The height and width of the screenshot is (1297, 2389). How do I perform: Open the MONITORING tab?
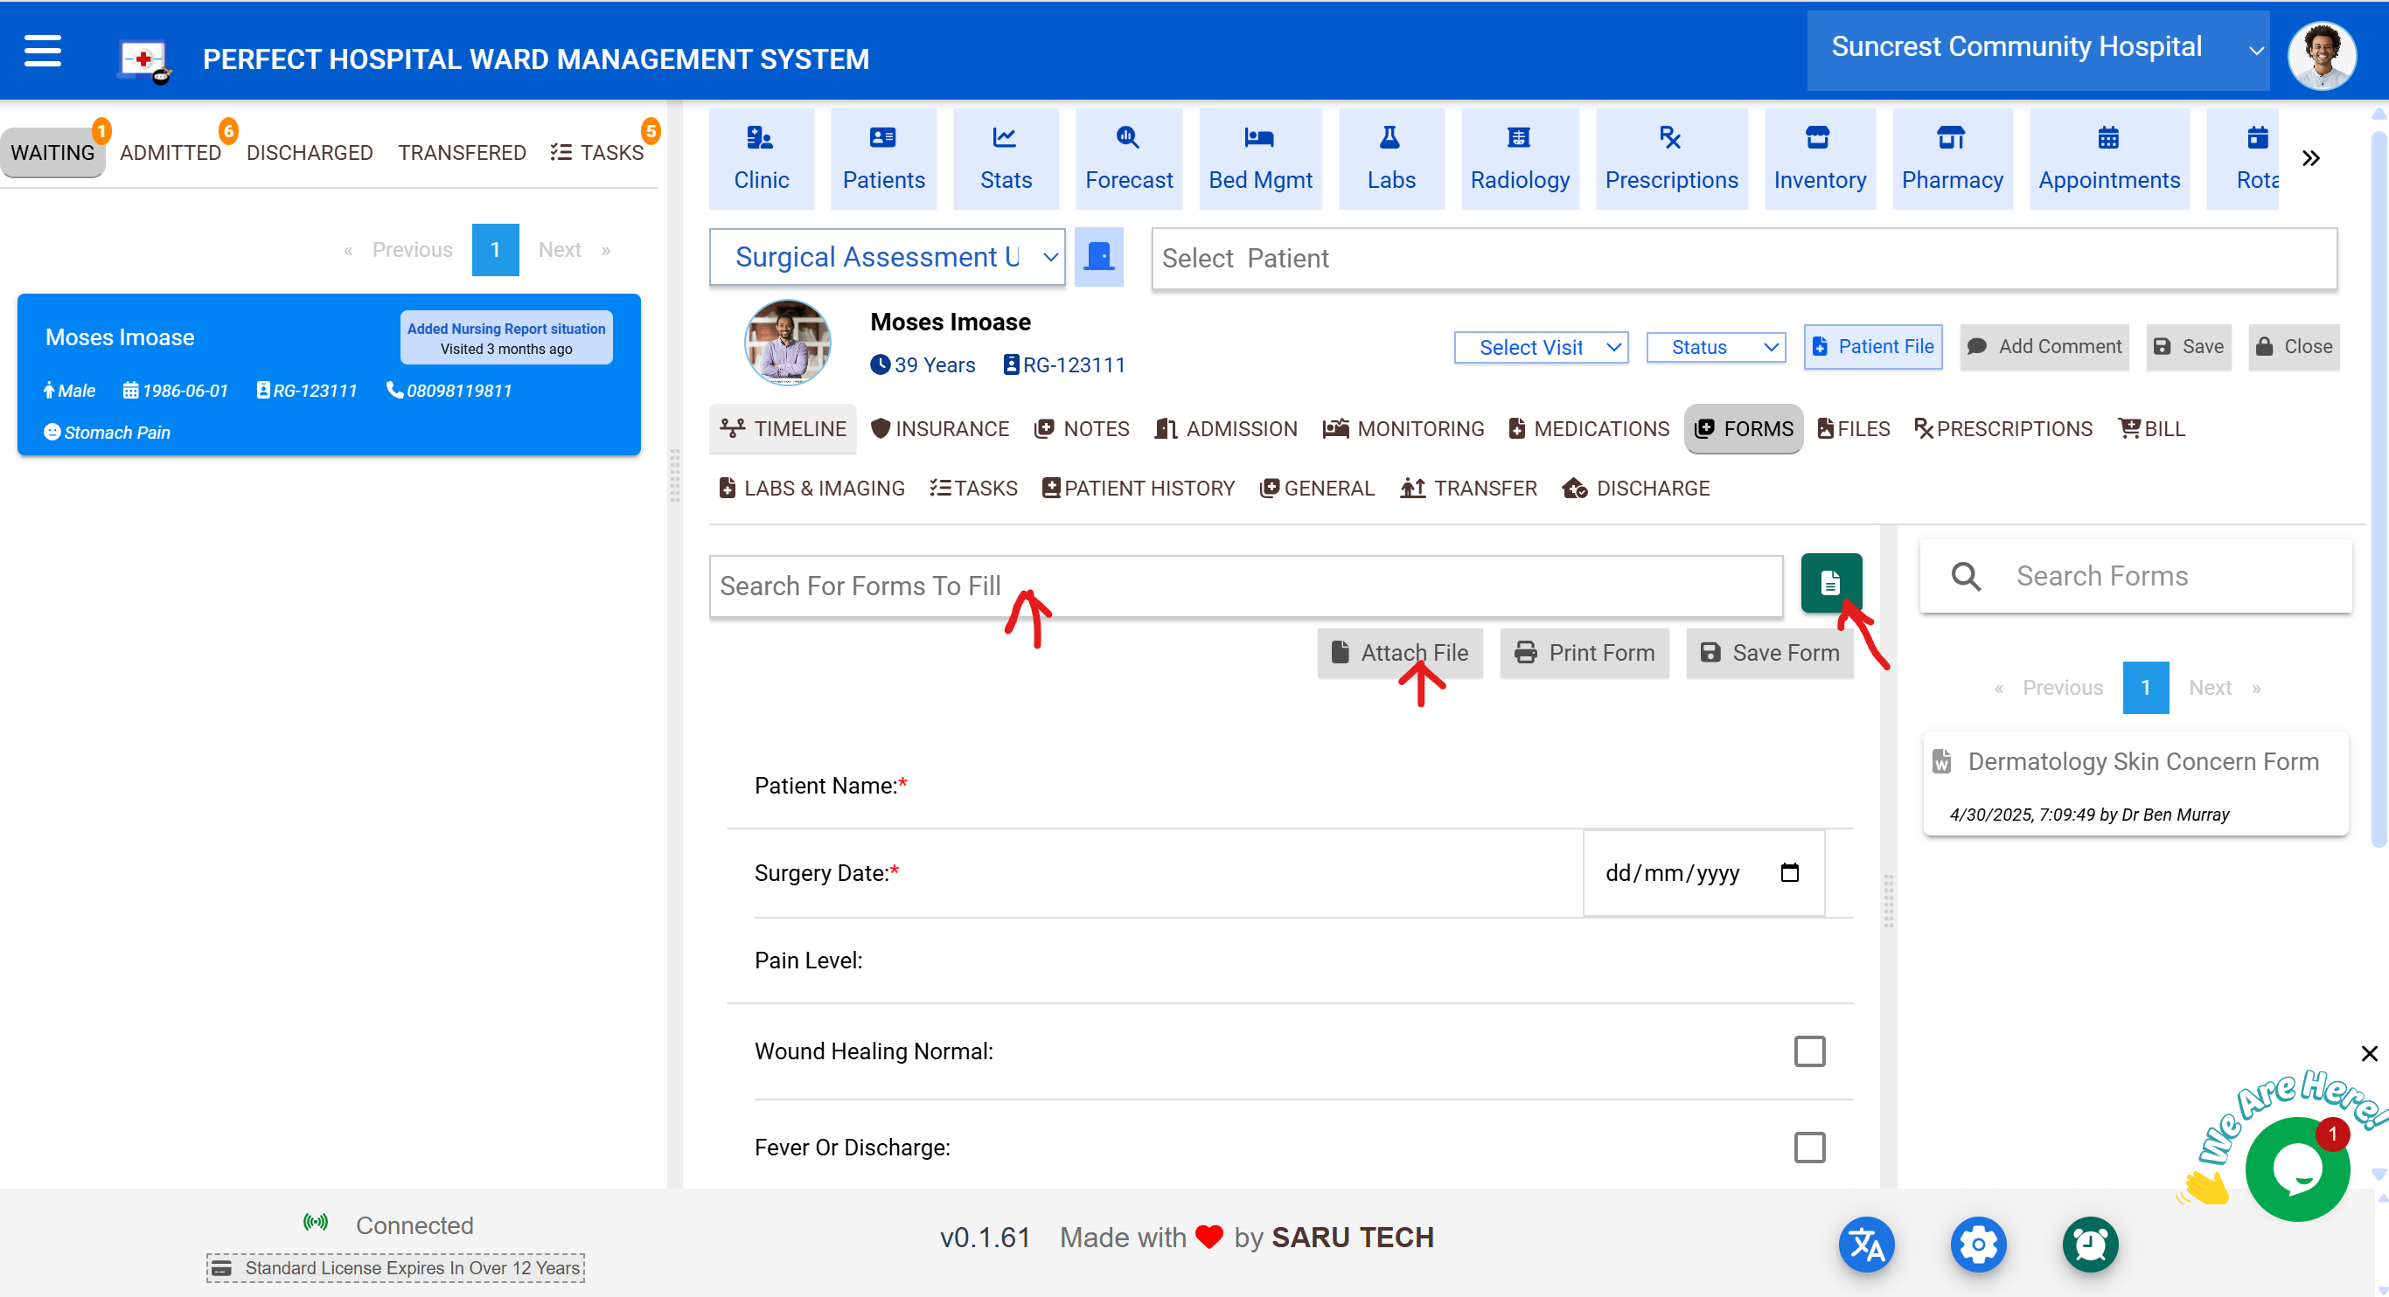(x=1403, y=428)
